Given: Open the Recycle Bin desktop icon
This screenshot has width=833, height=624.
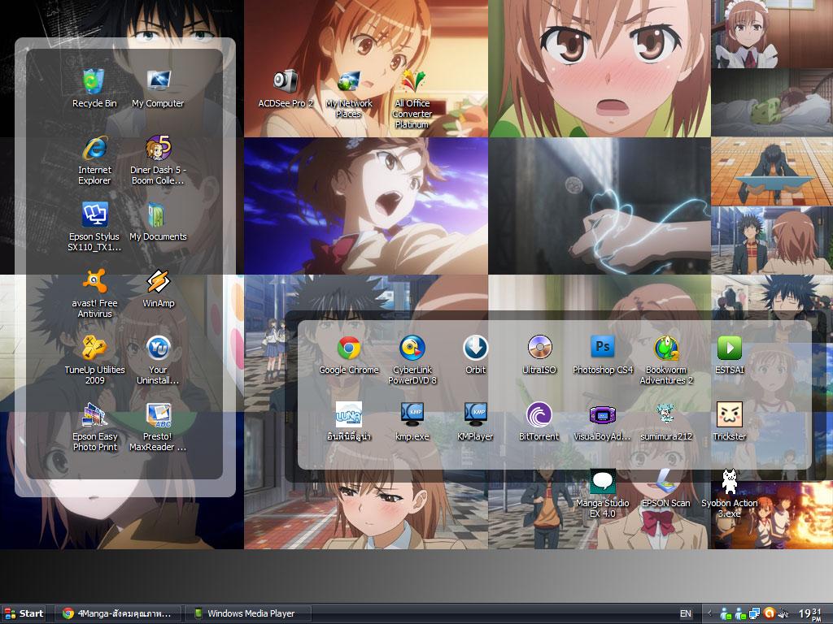Looking at the screenshot, I should click(94, 88).
